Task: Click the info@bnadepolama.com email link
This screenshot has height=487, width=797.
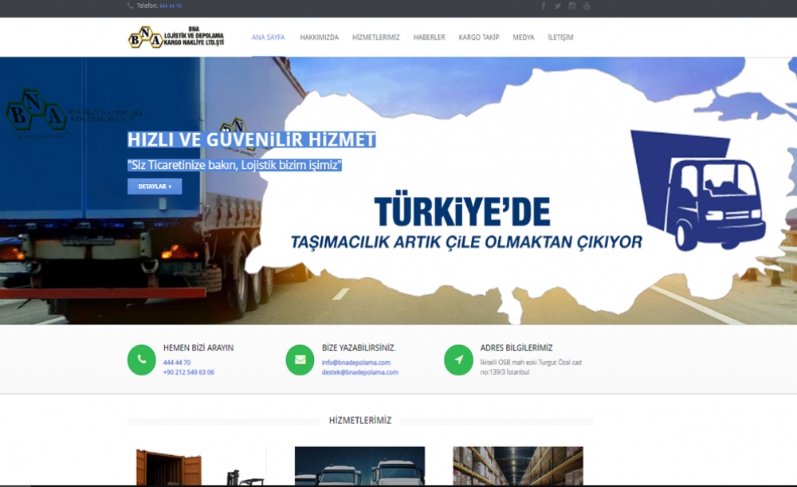Action: 355,363
